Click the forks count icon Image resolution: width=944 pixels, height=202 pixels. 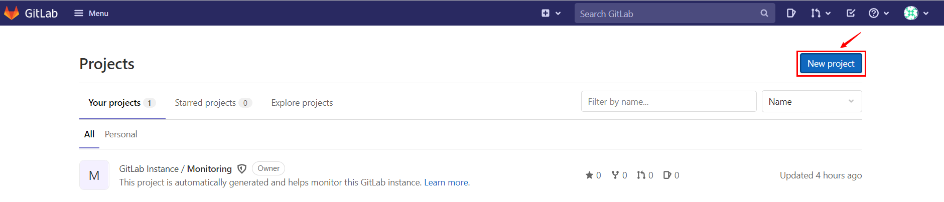pyautogui.click(x=615, y=175)
